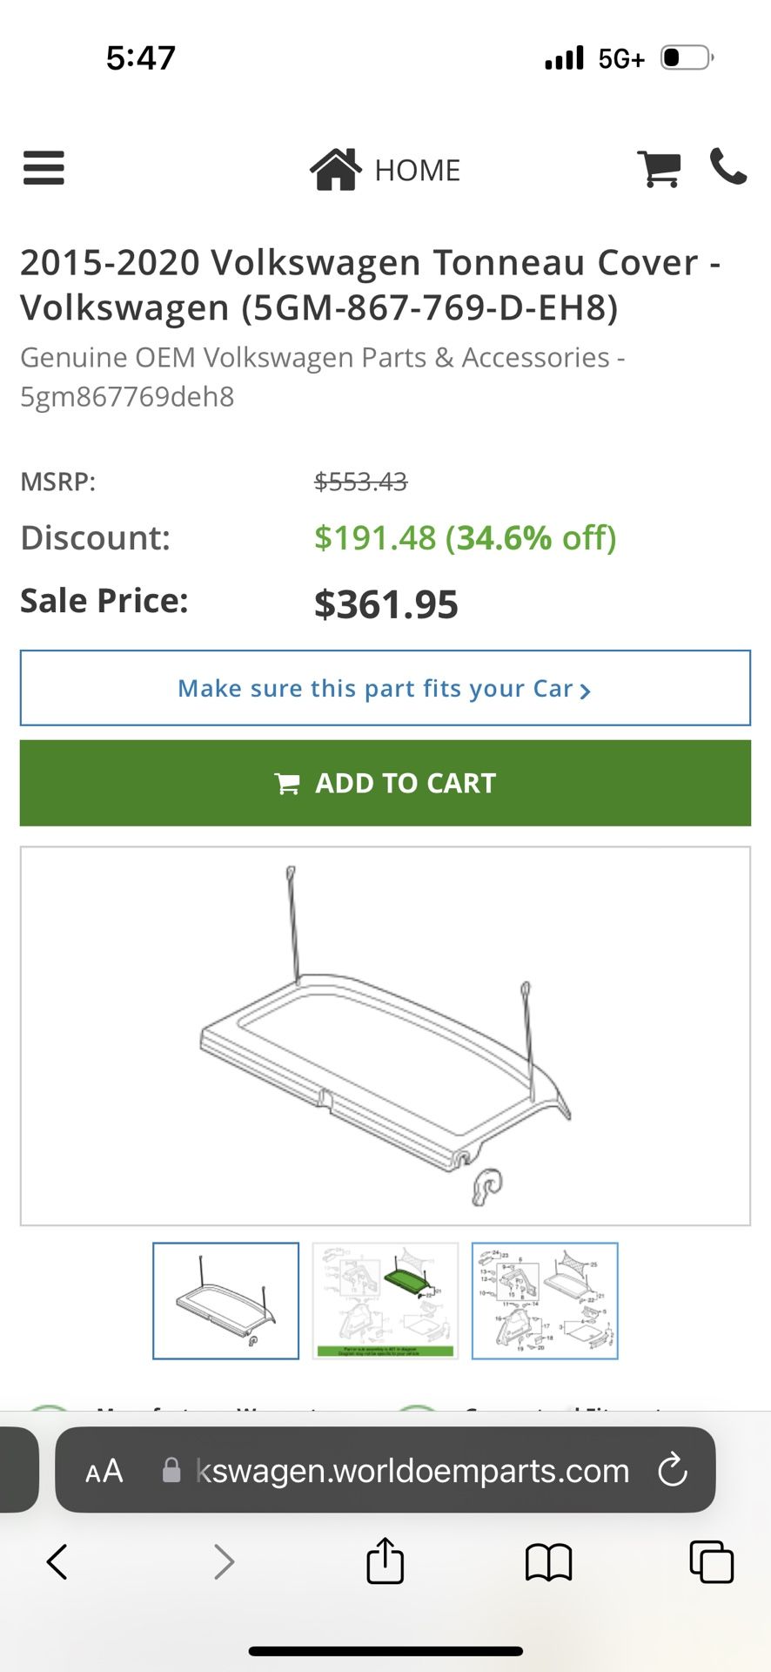Open 'Make sure this part fits your Car'
The width and height of the screenshot is (771, 1672).
(x=385, y=688)
